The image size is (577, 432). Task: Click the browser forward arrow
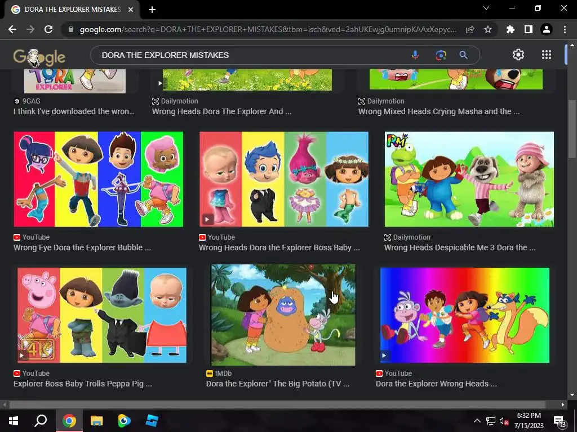pos(30,29)
